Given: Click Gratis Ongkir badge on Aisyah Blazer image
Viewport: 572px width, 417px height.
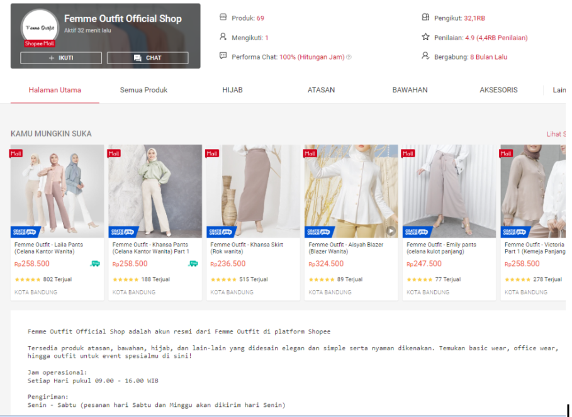Looking at the screenshot, I should click(x=319, y=232).
